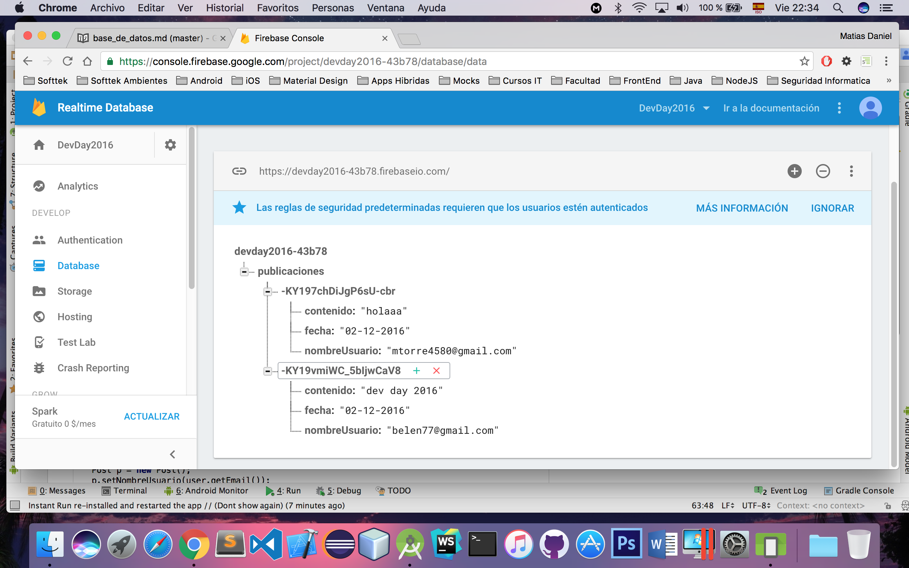Click the add child plus icon in header
Image resolution: width=909 pixels, height=568 pixels.
tap(794, 171)
